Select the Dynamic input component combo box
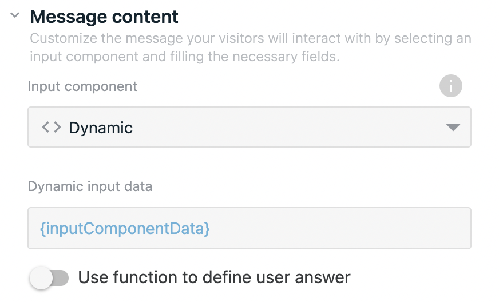The height and width of the screenshot is (302, 499). click(249, 127)
